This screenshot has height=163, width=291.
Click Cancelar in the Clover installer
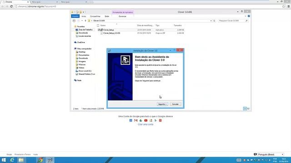[x=176, y=104]
